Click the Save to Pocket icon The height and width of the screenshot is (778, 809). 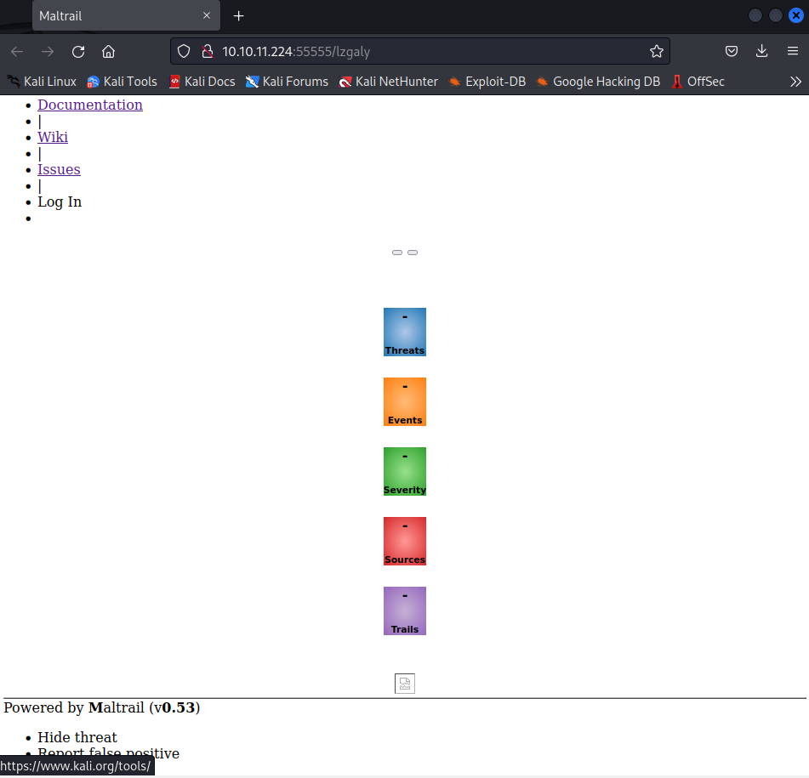pyautogui.click(x=732, y=51)
